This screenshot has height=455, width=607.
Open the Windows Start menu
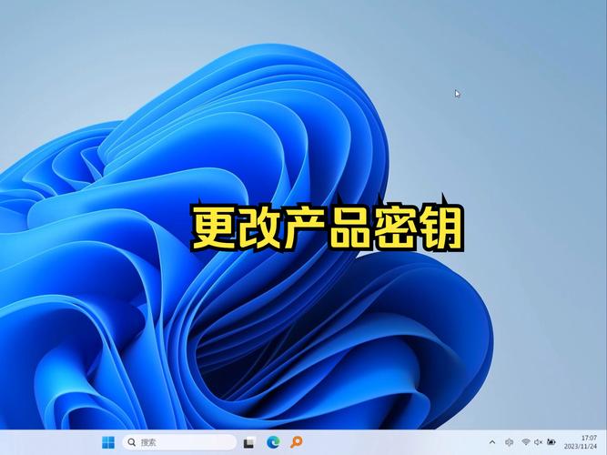[108, 442]
